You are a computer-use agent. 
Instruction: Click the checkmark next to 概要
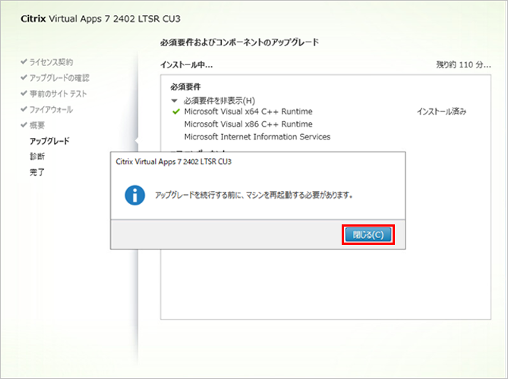[24, 125]
